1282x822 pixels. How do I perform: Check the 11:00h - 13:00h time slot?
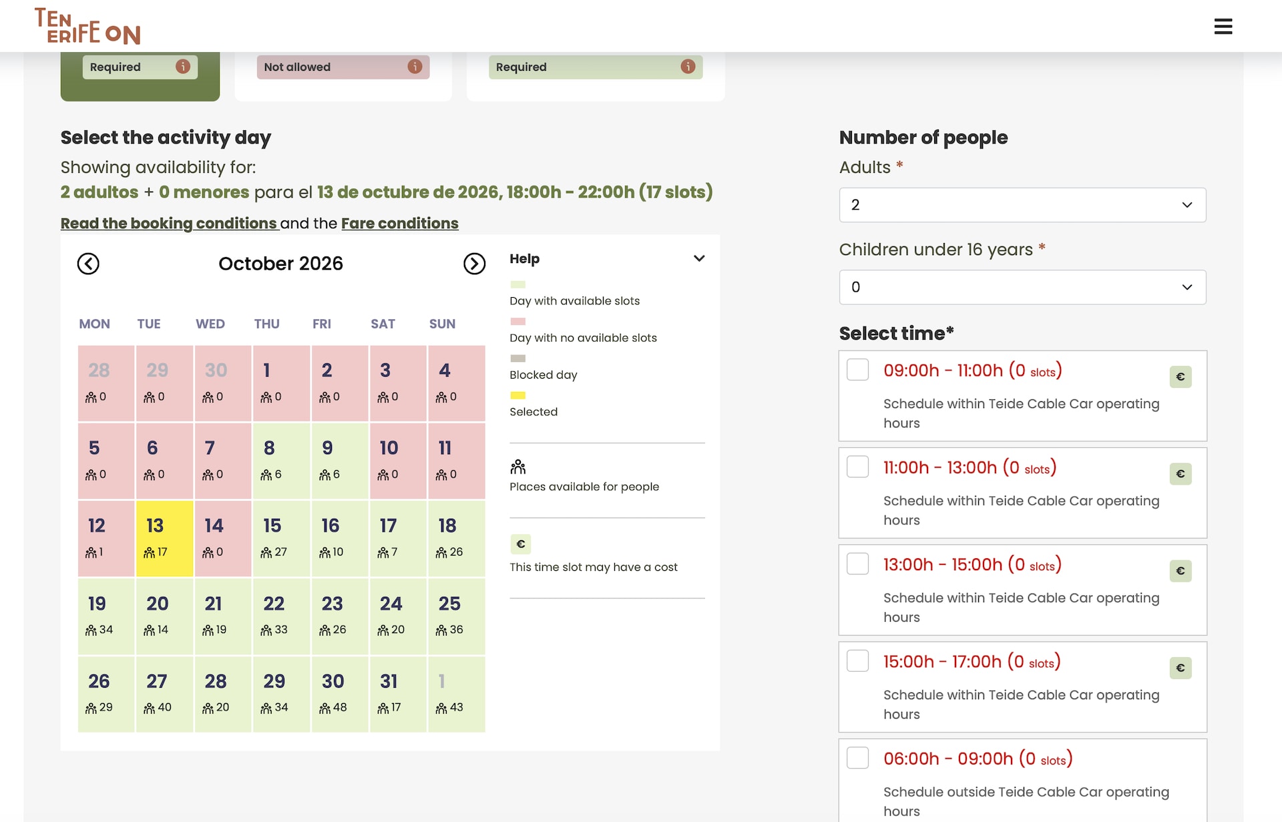pyautogui.click(x=857, y=467)
